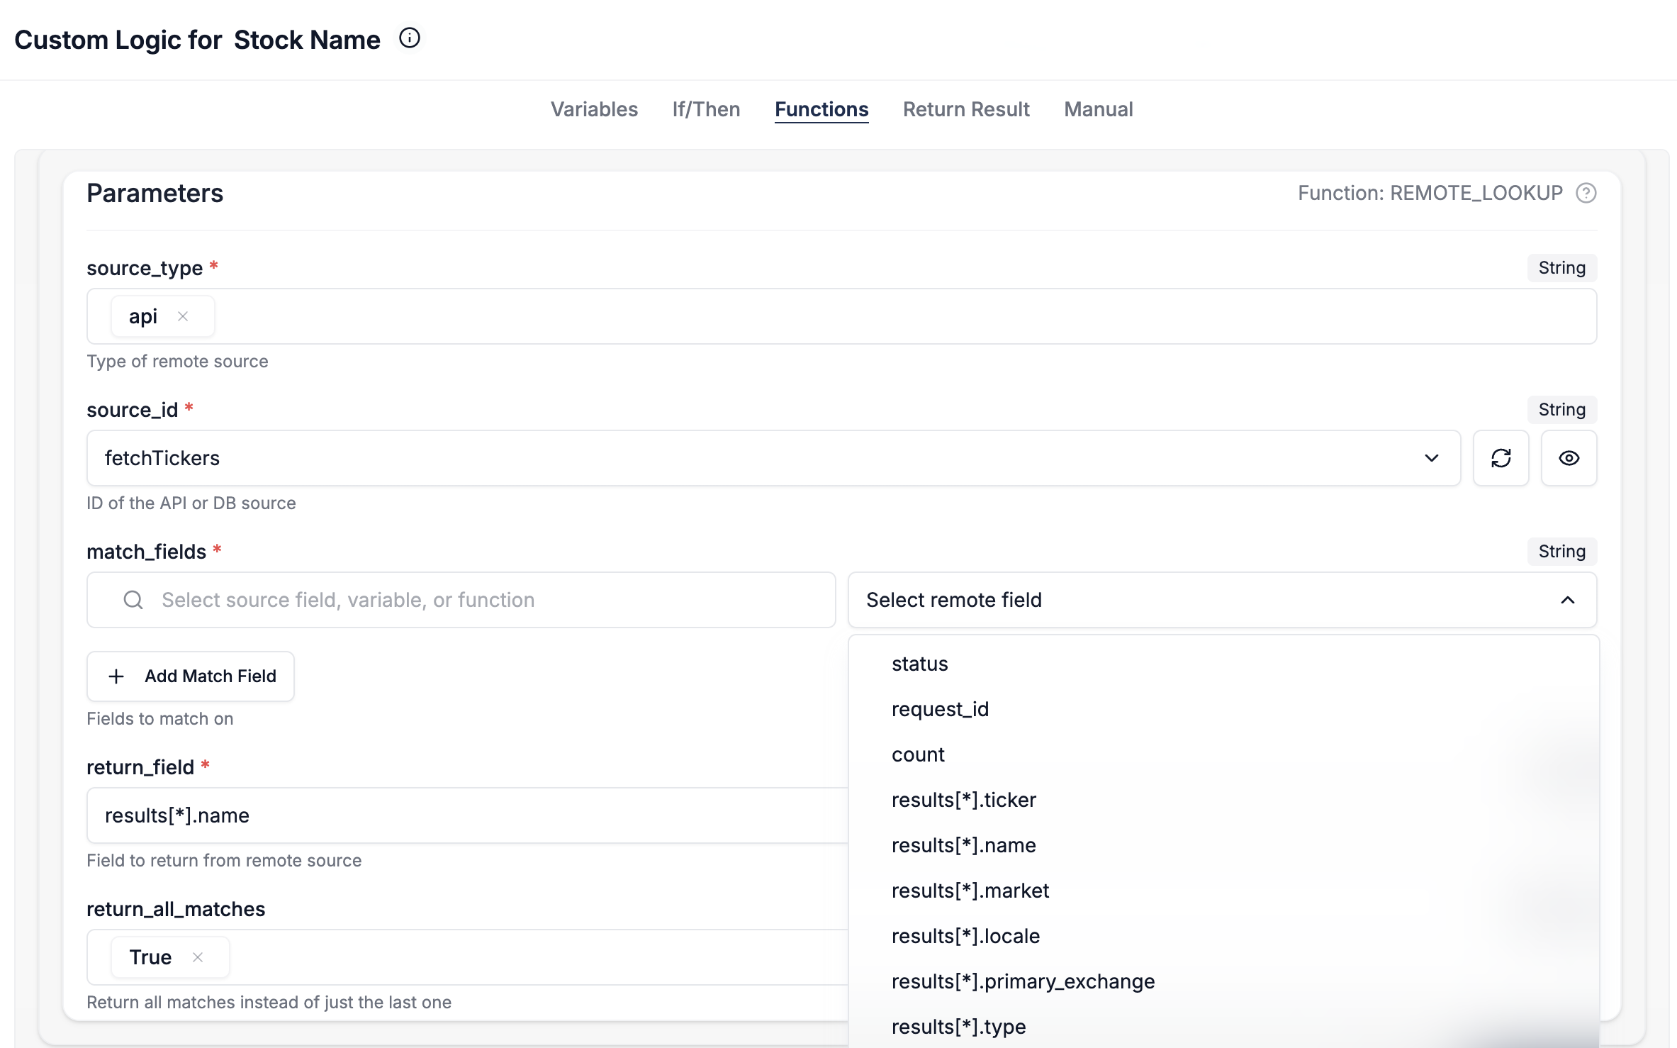The height and width of the screenshot is (1048, 1677).
Task: Click the Add Match Field button
Action: click(190, 676)
